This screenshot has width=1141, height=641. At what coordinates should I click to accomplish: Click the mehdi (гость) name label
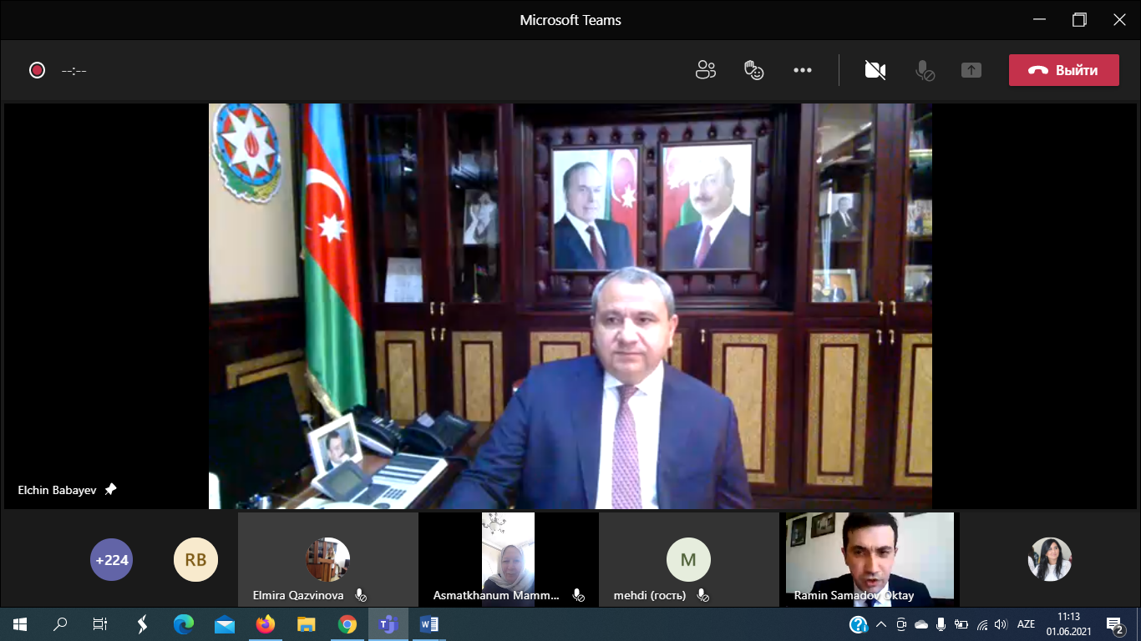tap(650, 596)
